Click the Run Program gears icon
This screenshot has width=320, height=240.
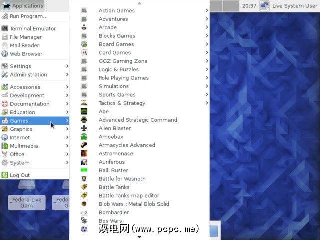coord(5,16)
